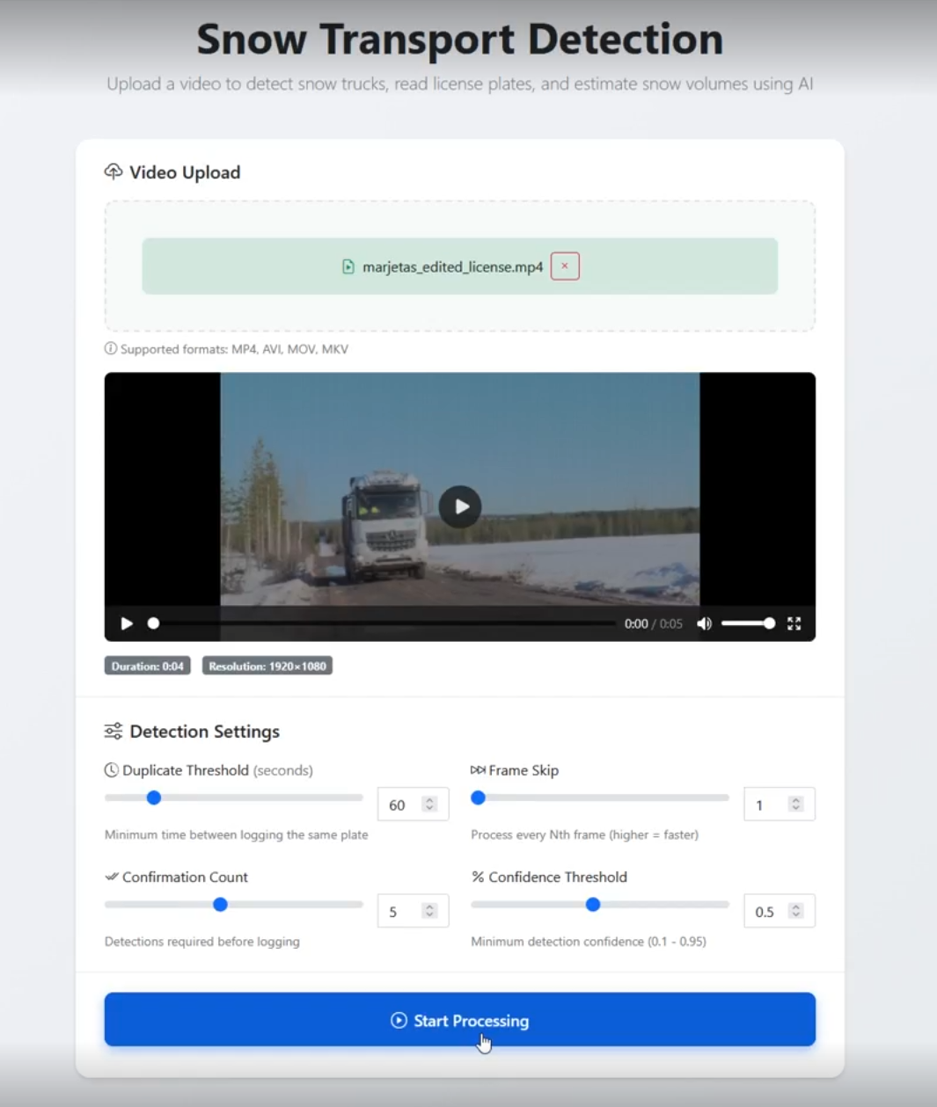The height and width of the screenshot is (1107, 937).
Task: Toggle fullscreen mode on the video player
Action: point(794,623)
